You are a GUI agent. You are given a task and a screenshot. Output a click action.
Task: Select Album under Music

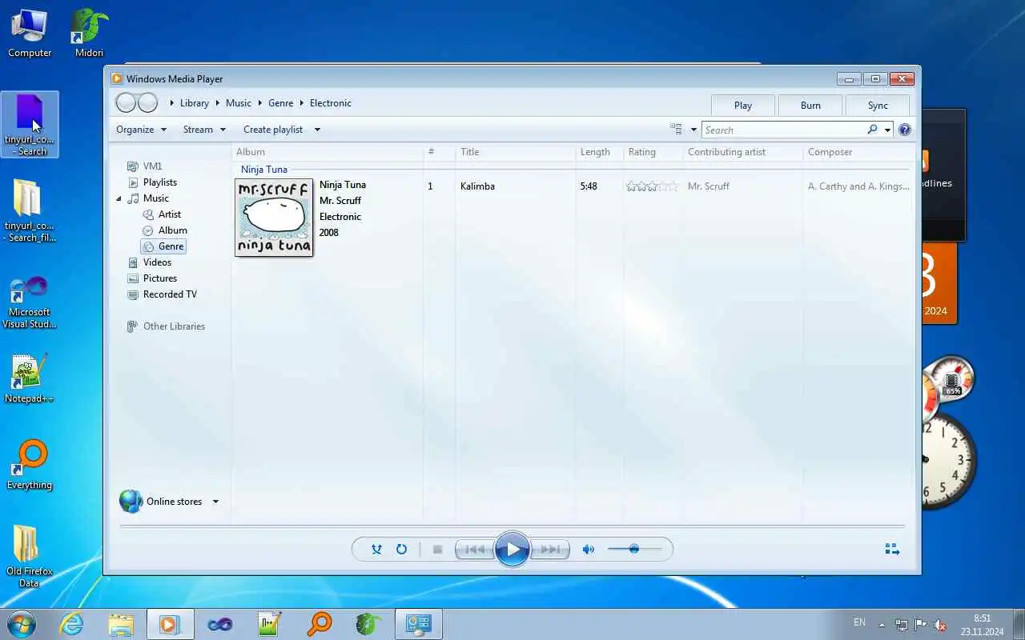point(172,230)
